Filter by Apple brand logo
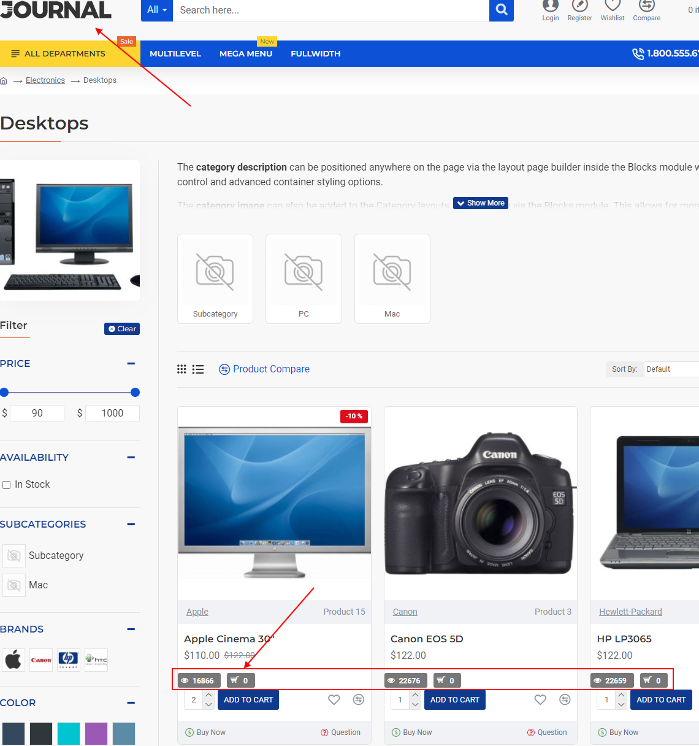This screenshot has width=699, height=746. pyautogui.click(x=13, y=660)
